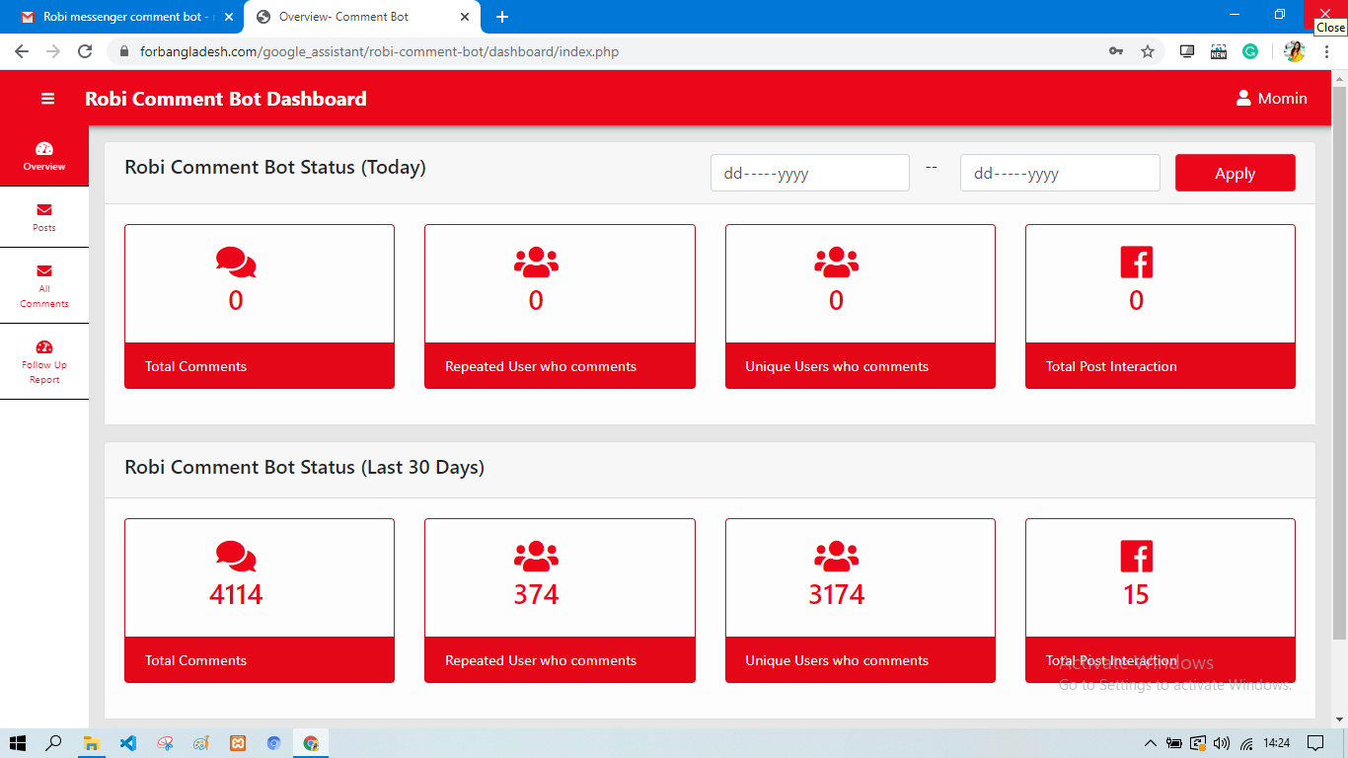Click the 15 post interaction value
1348x758 pixels.
coord(1137,595)
